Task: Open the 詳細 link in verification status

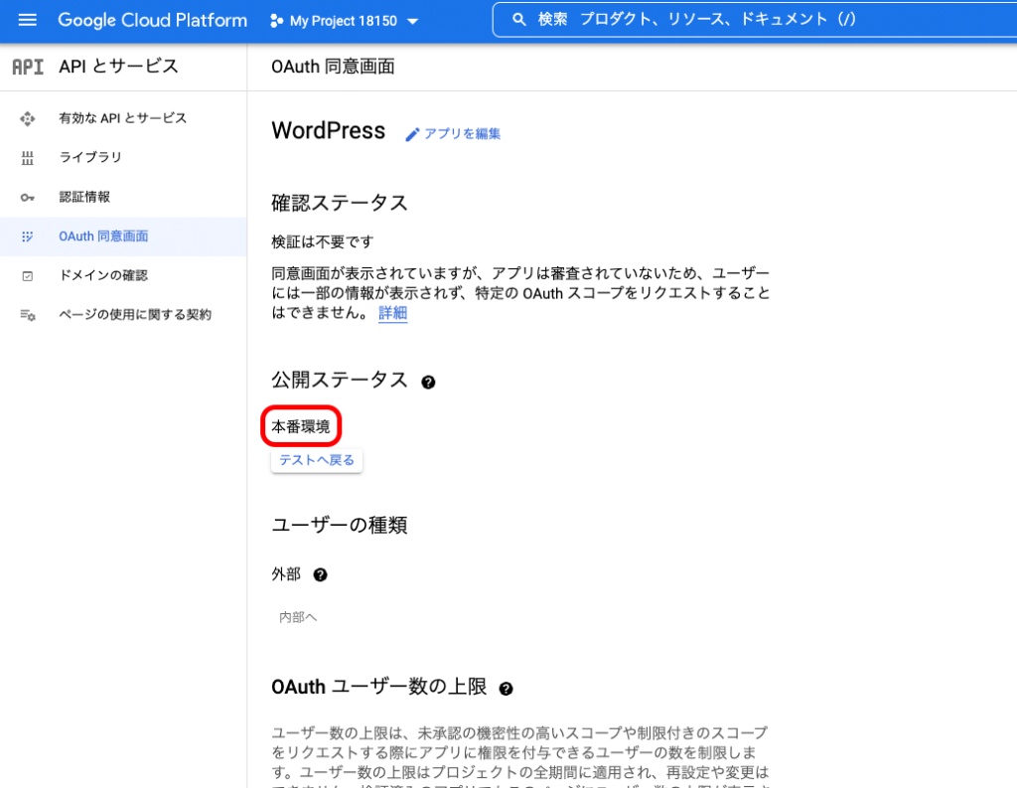Action: point(392,313)
